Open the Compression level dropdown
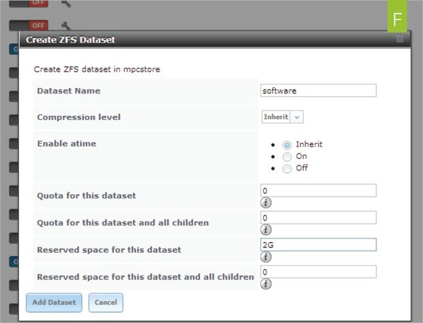The image size is (423, 323). click(282, 117)
